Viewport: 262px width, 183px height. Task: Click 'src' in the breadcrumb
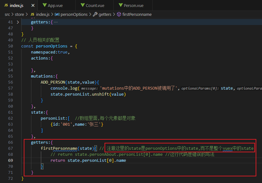click(7, 15)
